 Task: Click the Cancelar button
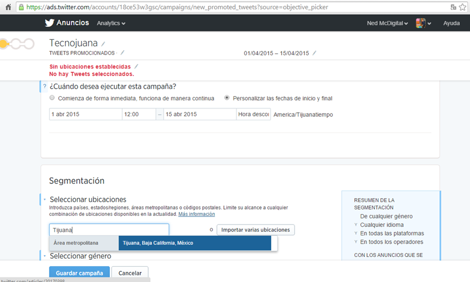[x=130, y=273]
